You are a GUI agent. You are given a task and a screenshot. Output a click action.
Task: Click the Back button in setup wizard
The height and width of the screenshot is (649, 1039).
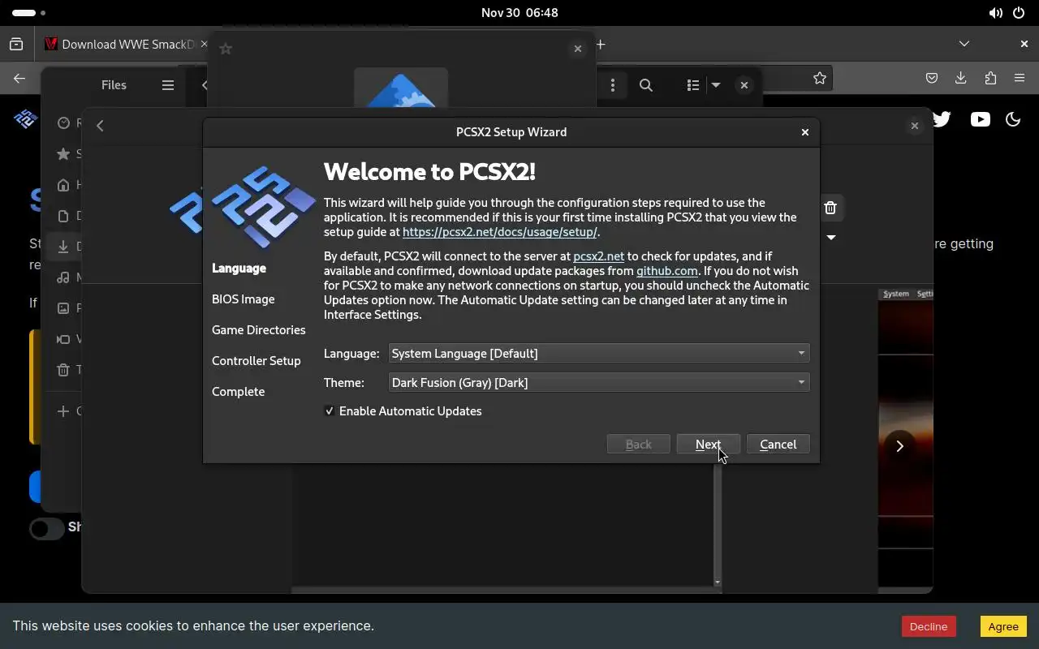(639, 445)
